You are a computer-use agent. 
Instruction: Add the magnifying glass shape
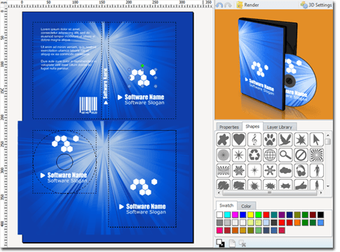click(x=285, y=155)
